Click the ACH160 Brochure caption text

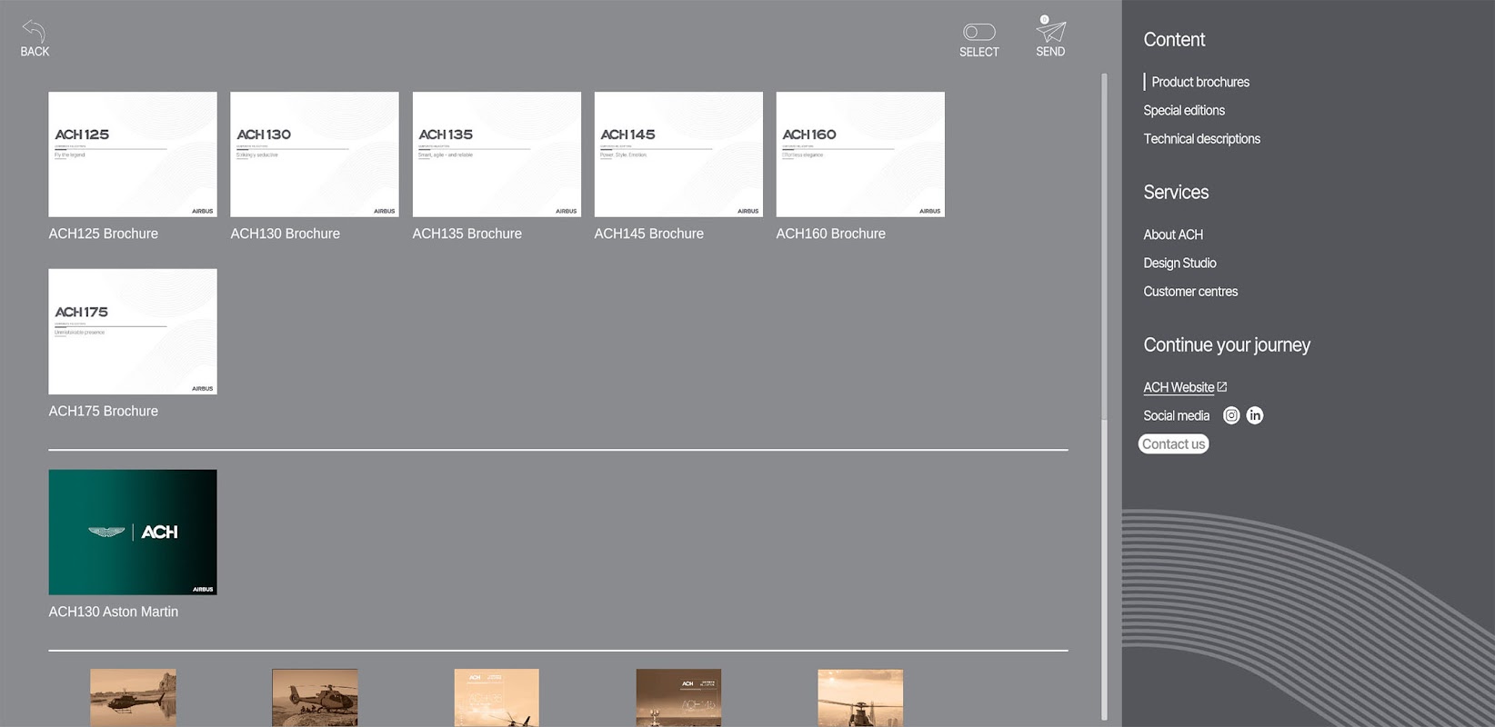[831, 234]
